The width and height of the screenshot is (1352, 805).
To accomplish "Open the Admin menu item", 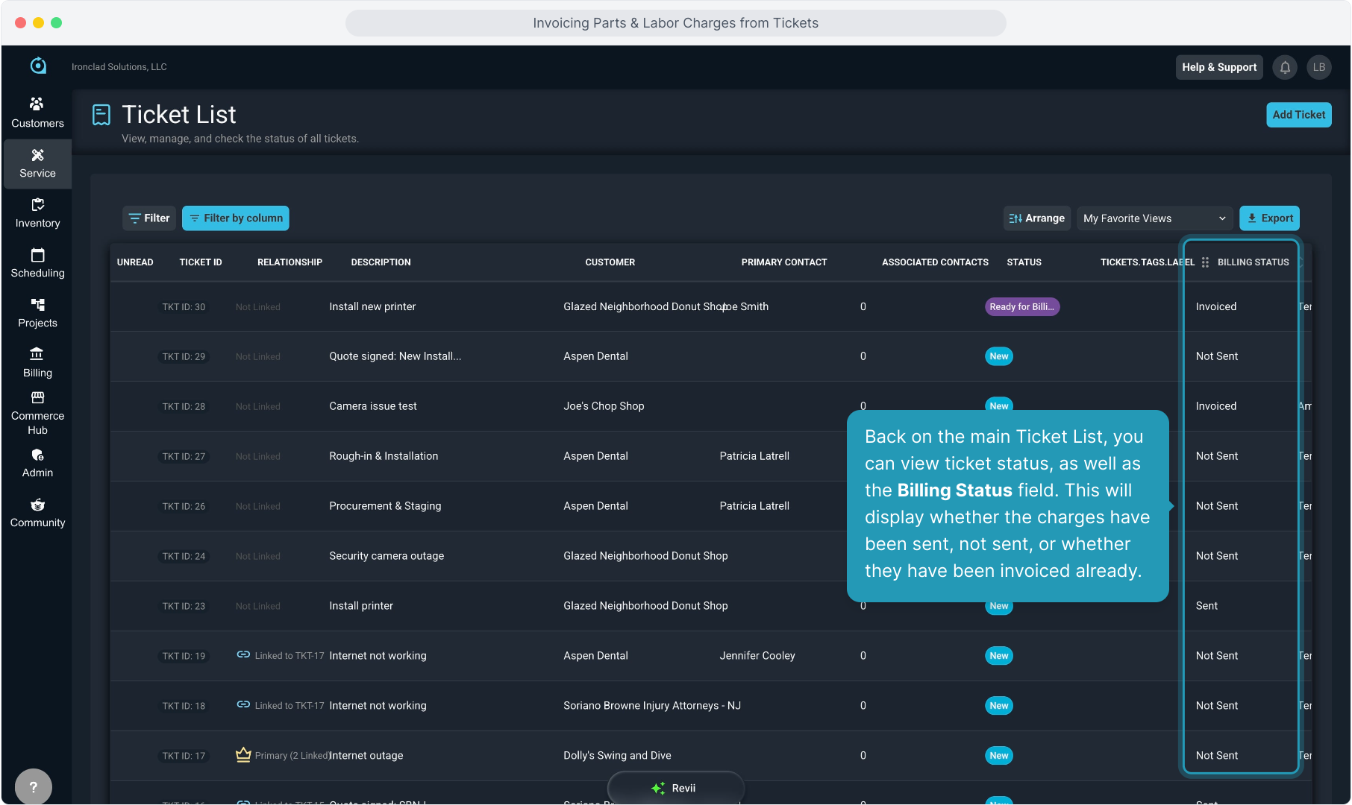I will (37, 463).
